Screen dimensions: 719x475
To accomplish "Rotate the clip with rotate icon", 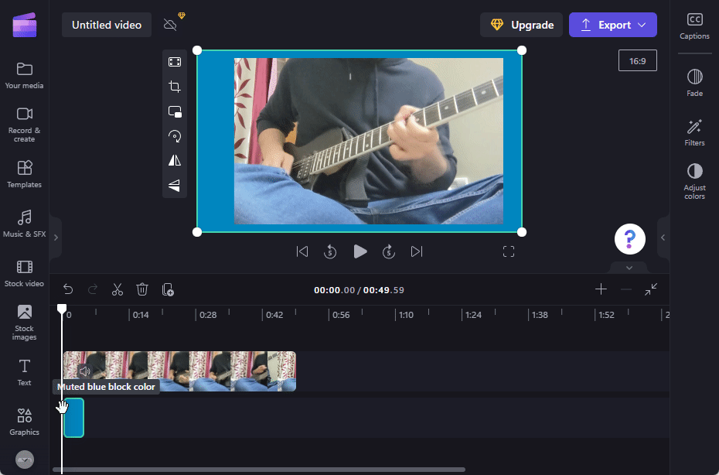I will click(175, 136).
